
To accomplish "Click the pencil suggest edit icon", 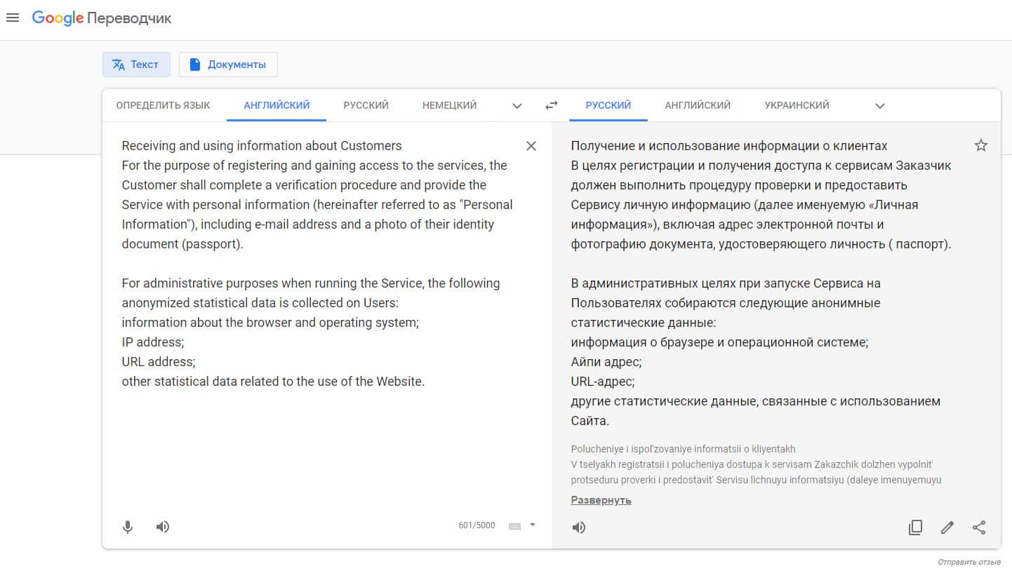I will tap(947, 528).
